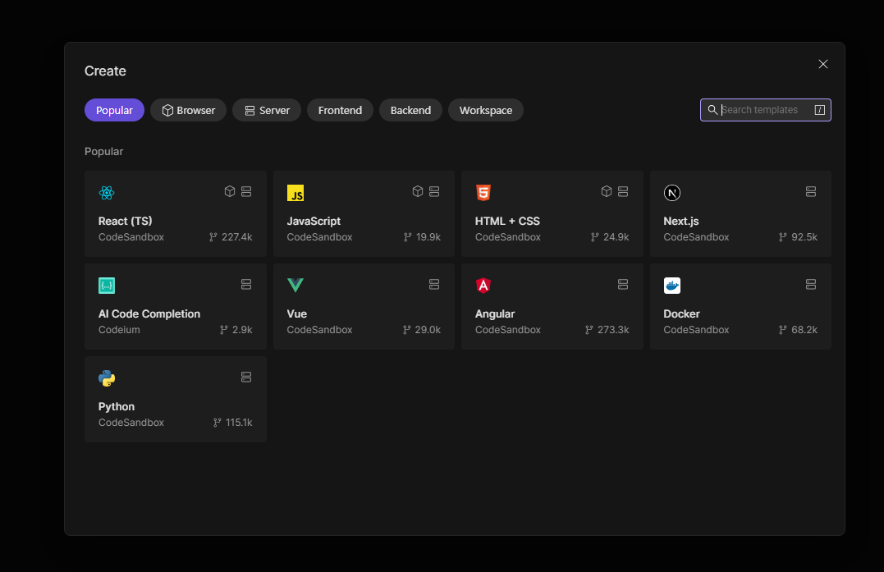Click the 24.9k fork count
Viewport: 884px width, 572px height.
point(616,237)
